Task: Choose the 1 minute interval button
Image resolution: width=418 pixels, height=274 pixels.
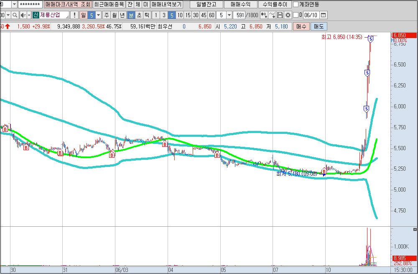Action: click(x=156, y=15)
